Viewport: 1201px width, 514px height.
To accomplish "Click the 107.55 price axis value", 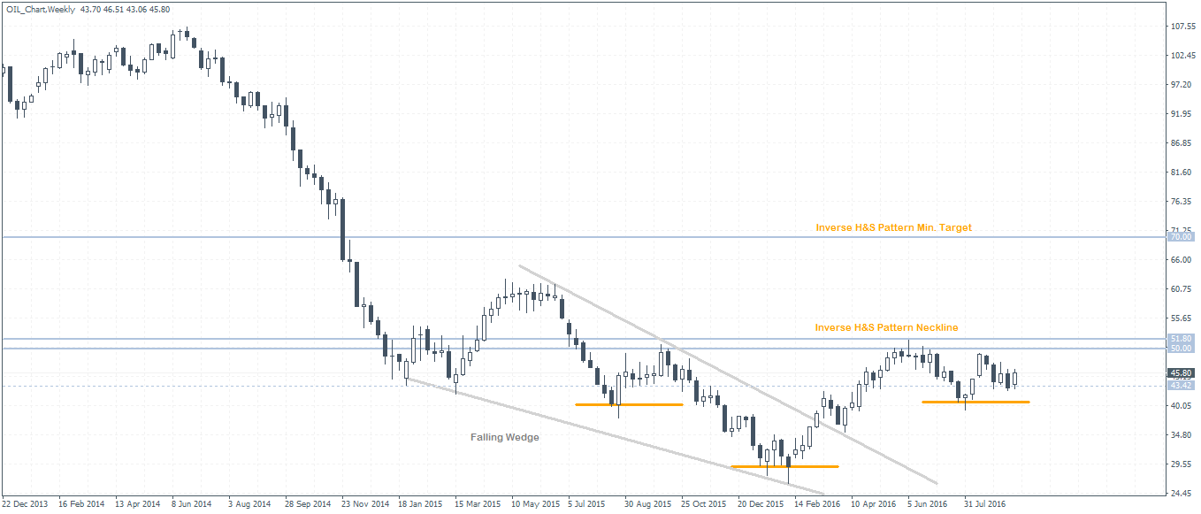I will click(1182, 27).
